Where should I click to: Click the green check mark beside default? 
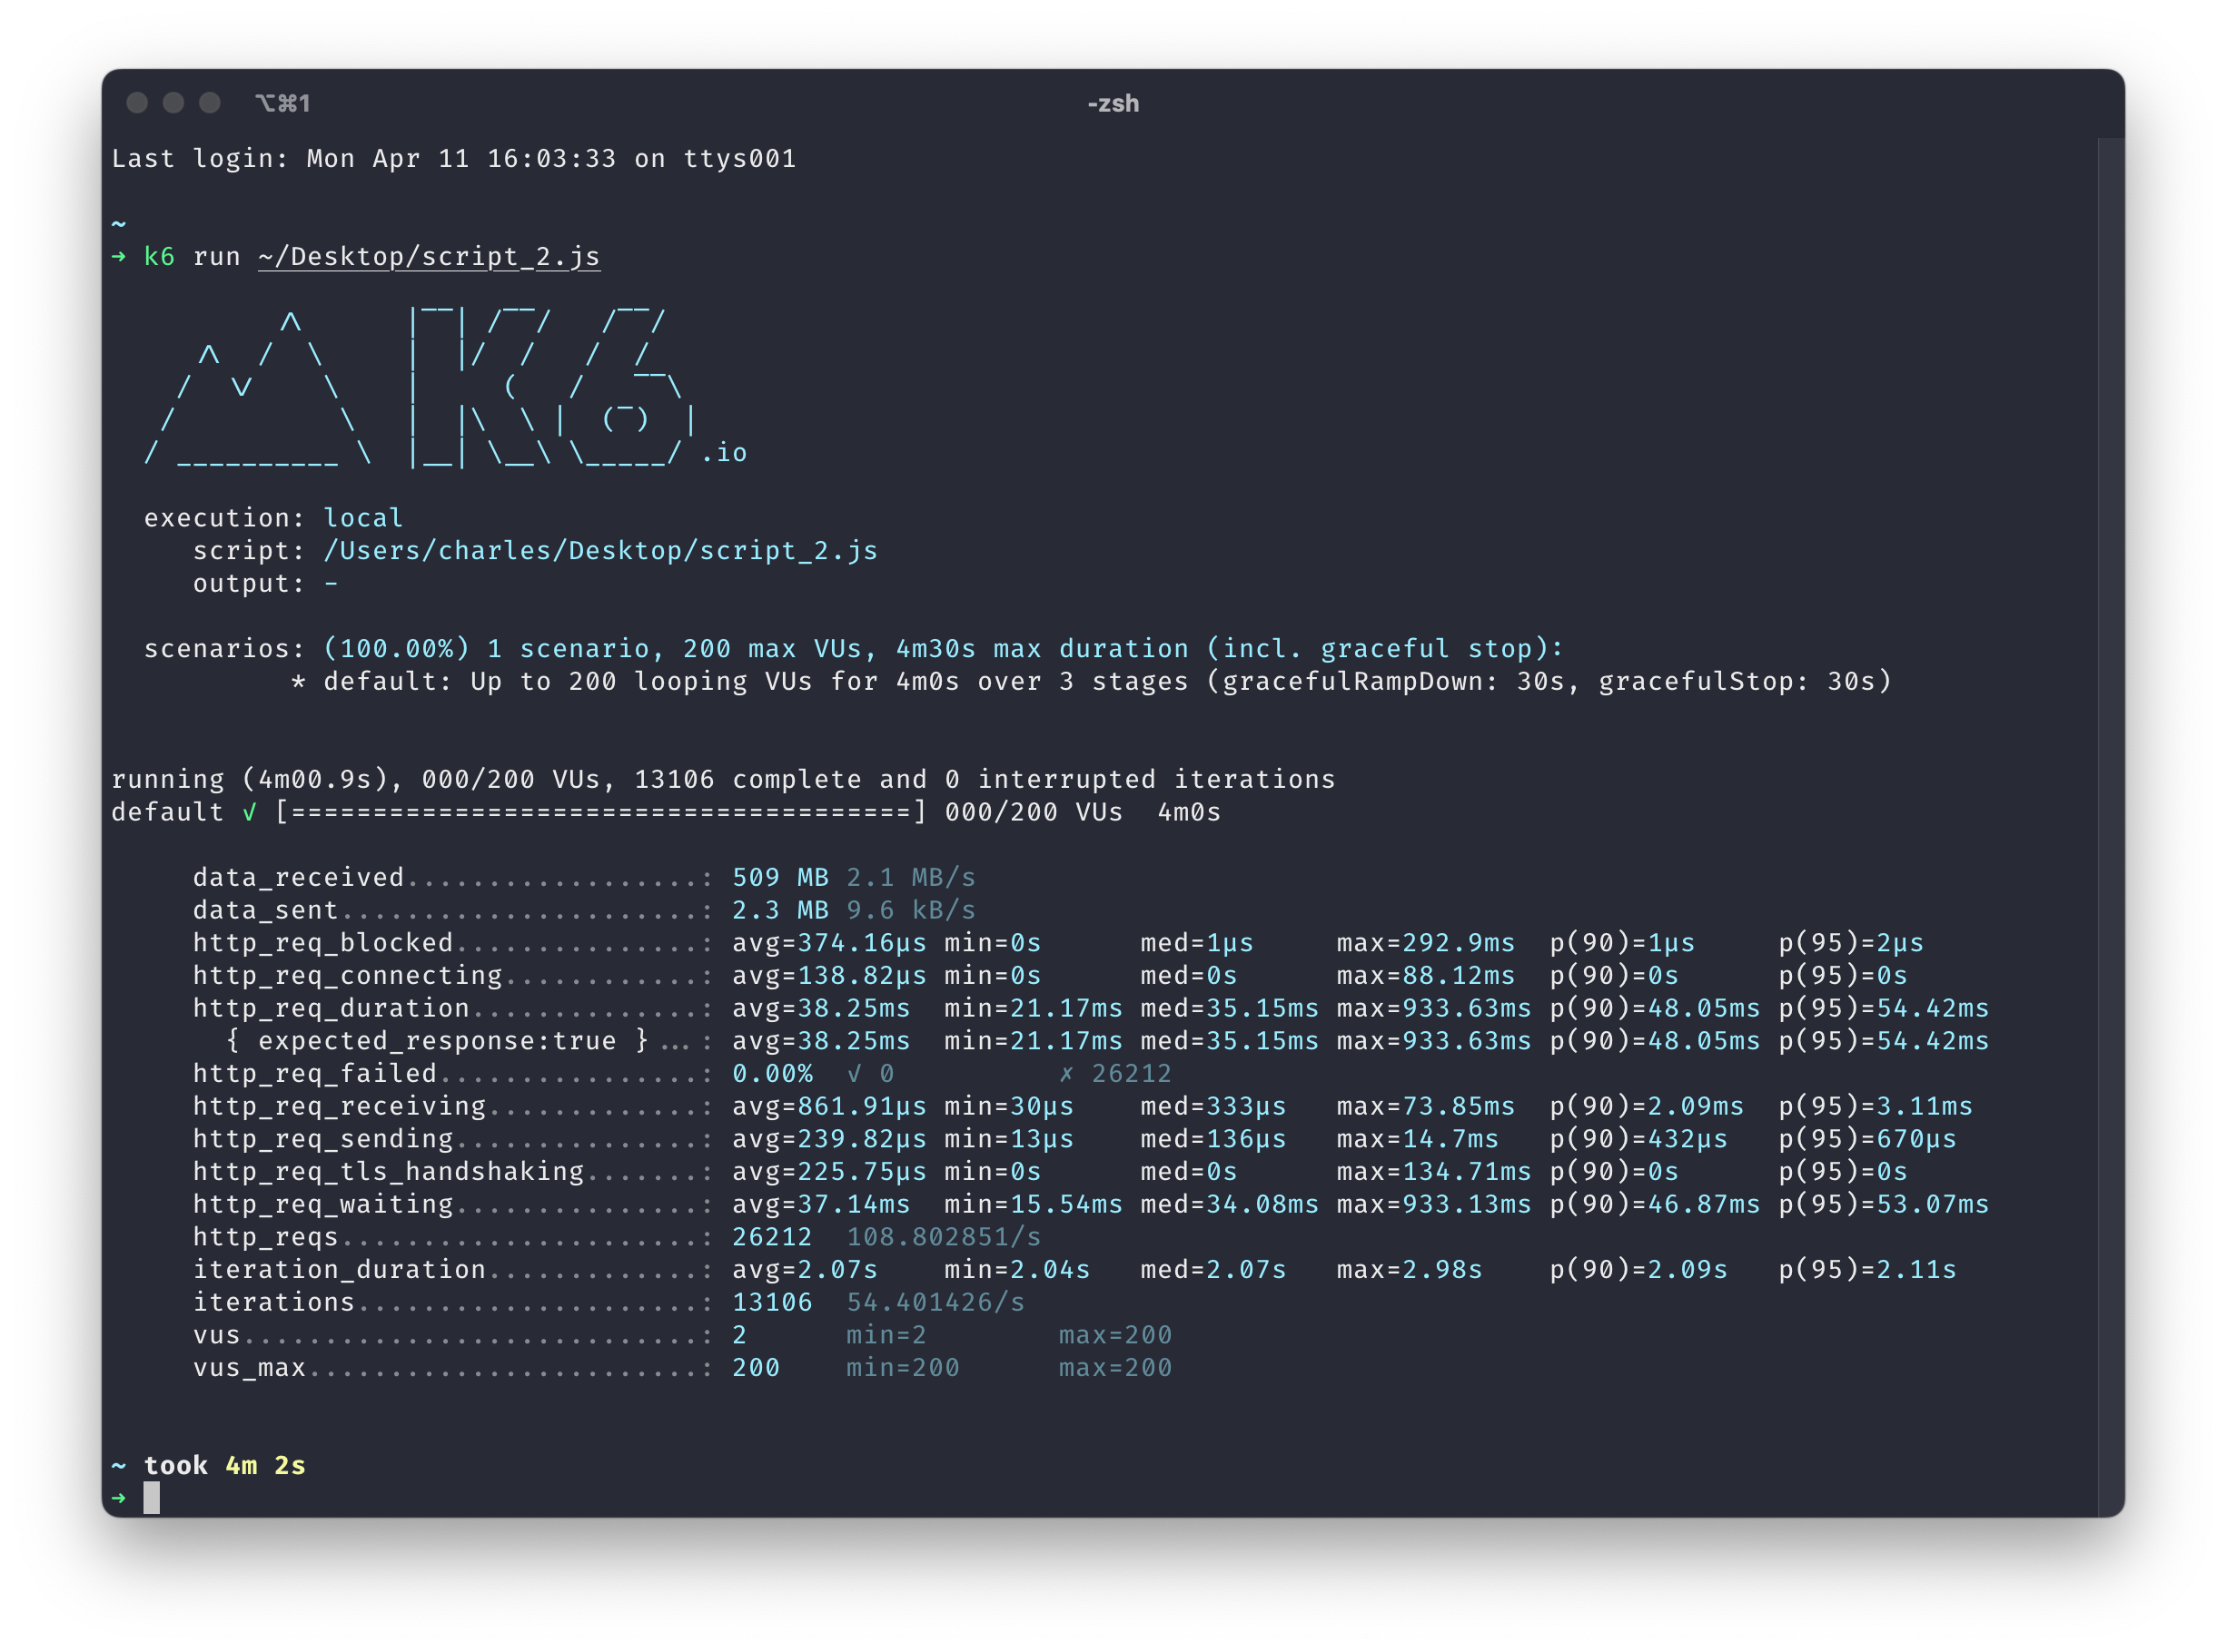(x=249, y=813)
